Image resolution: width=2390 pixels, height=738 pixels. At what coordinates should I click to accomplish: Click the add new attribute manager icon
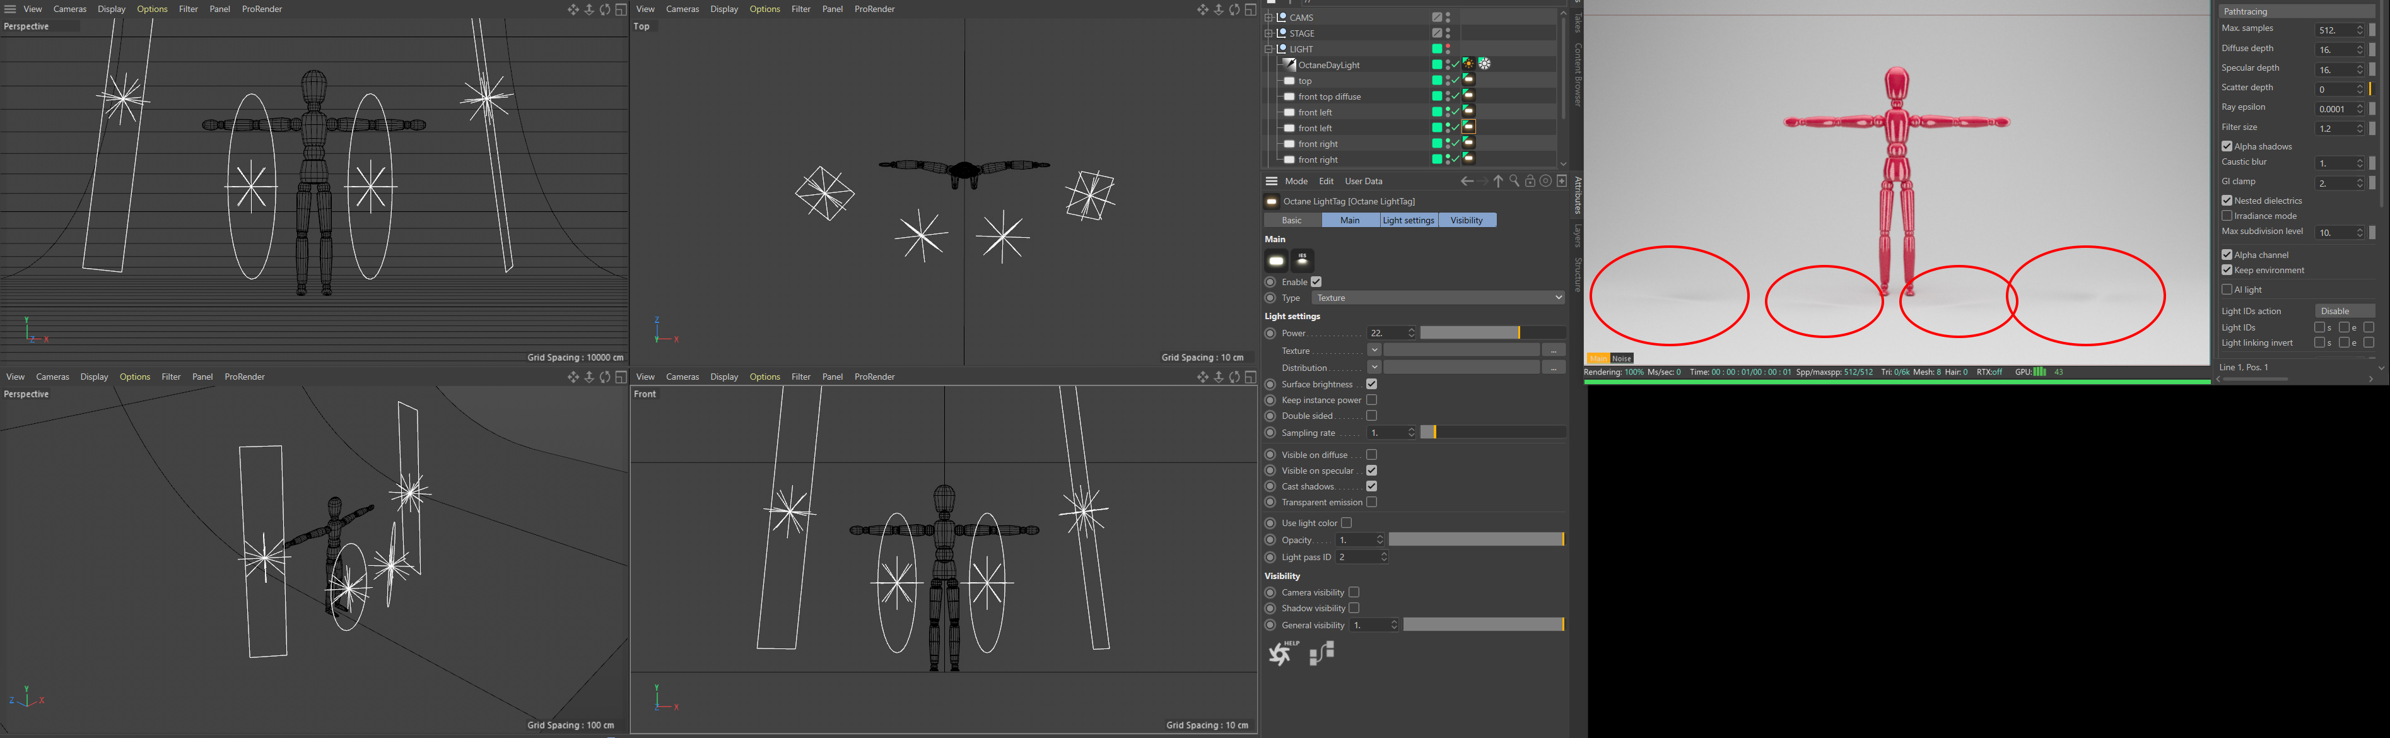pos(1561,181)
